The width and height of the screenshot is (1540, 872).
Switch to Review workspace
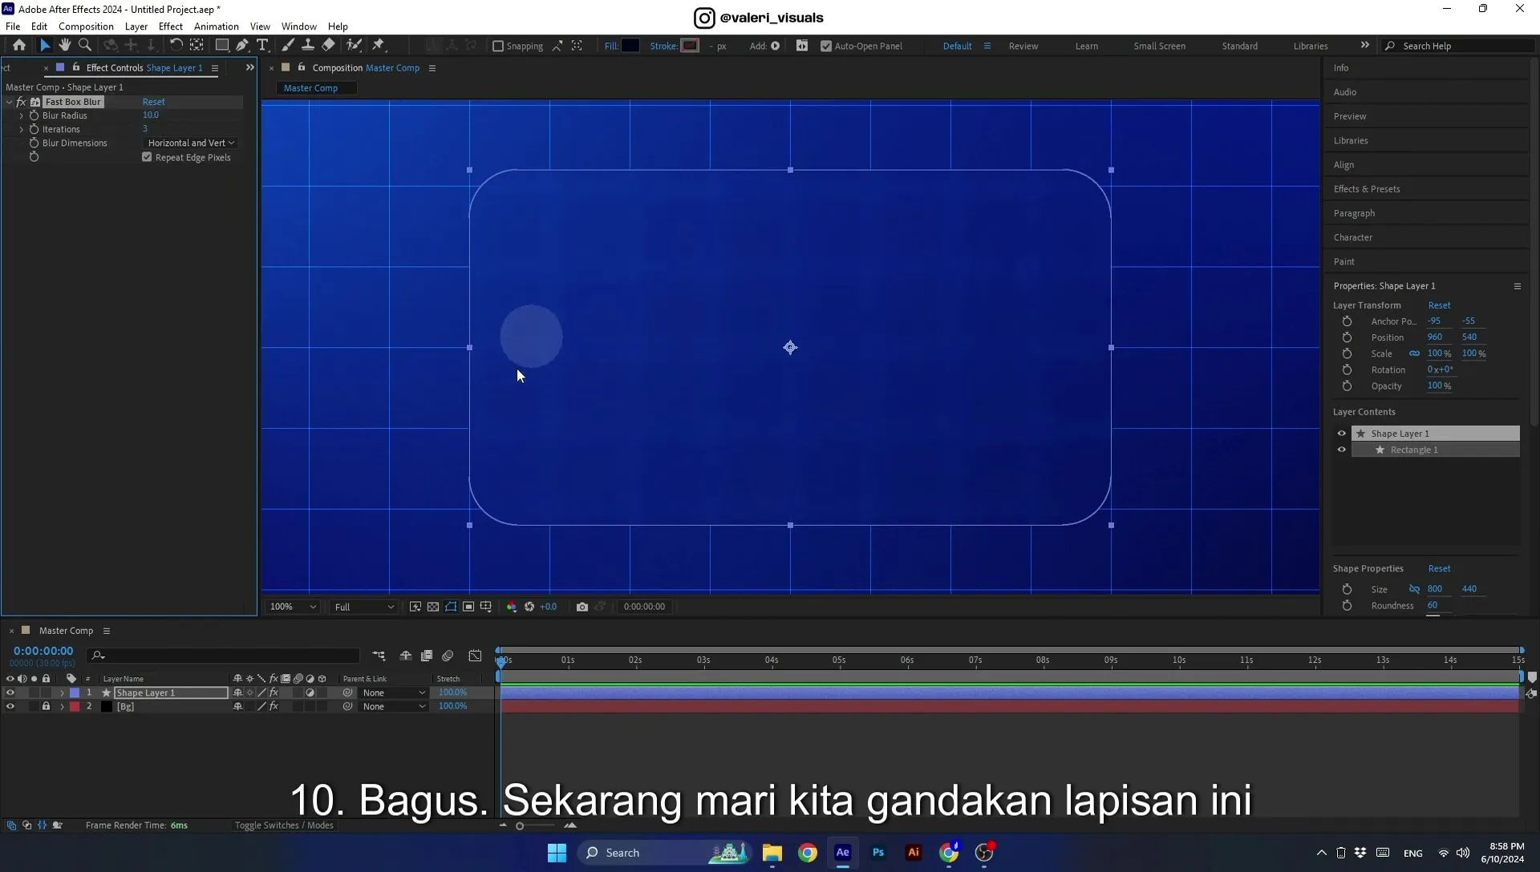[x=1023, y=46]
